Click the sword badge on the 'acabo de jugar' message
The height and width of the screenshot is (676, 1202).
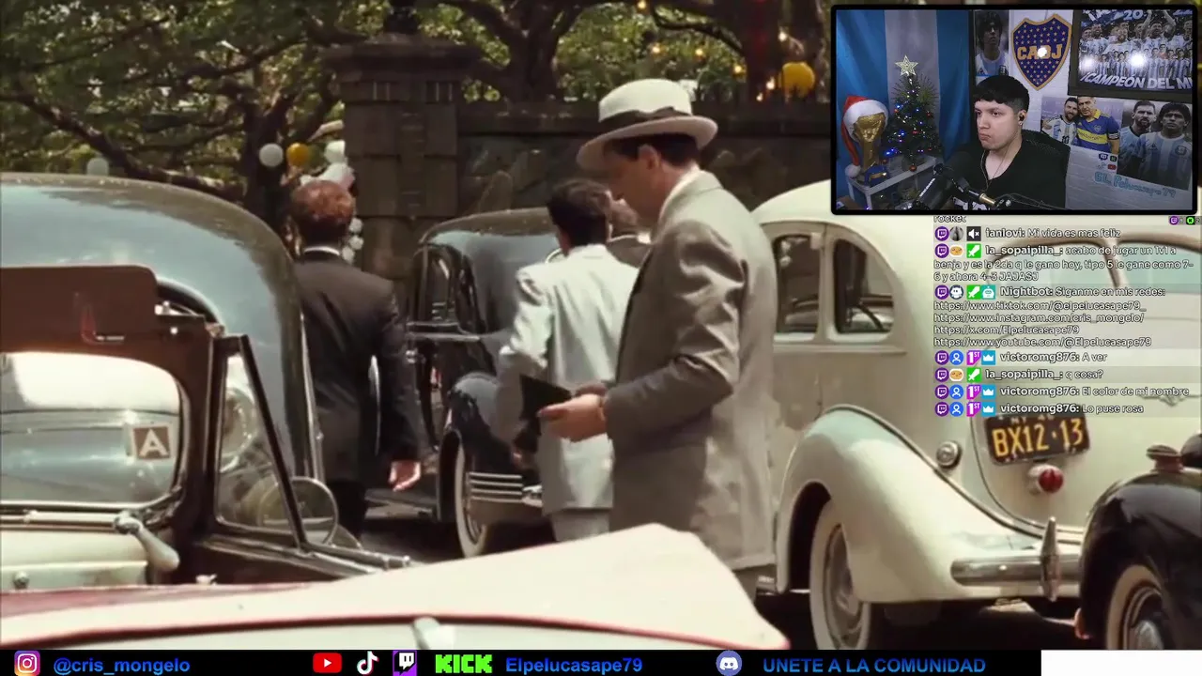pyautogui.click(x=974, y=251)
